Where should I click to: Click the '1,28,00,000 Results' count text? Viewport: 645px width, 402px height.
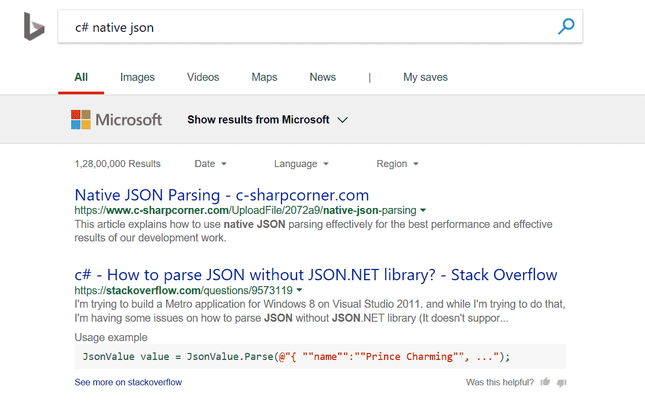coord(118,164)
